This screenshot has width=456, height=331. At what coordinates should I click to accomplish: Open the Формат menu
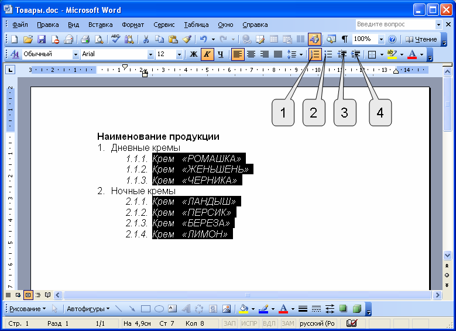pyautogui.click(x=133, y=25)
